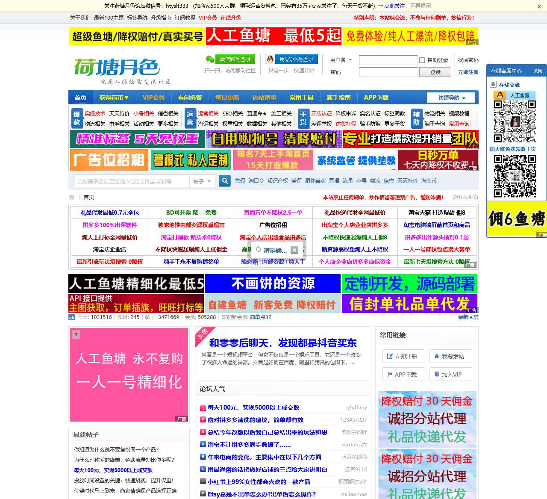Dismiss the notice with 不再提示

click(421, 6)
